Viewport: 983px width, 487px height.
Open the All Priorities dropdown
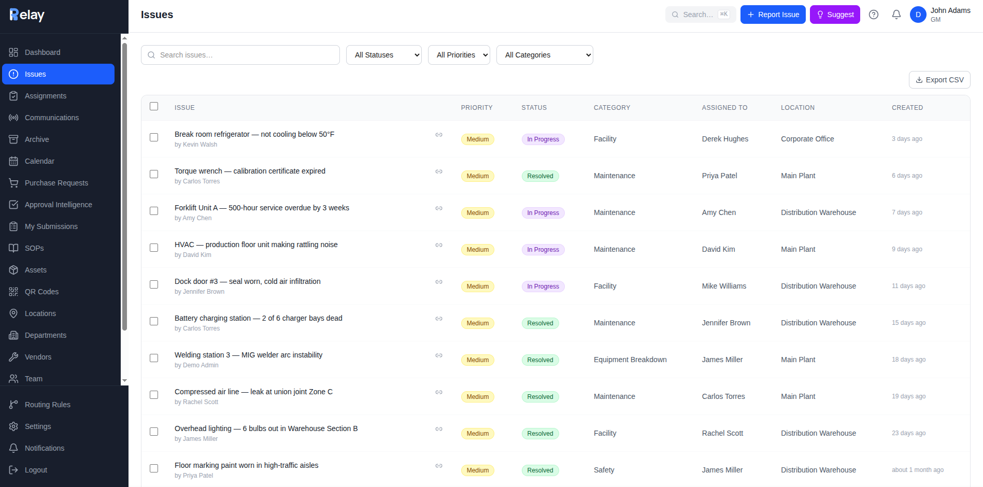coord(459,55)
